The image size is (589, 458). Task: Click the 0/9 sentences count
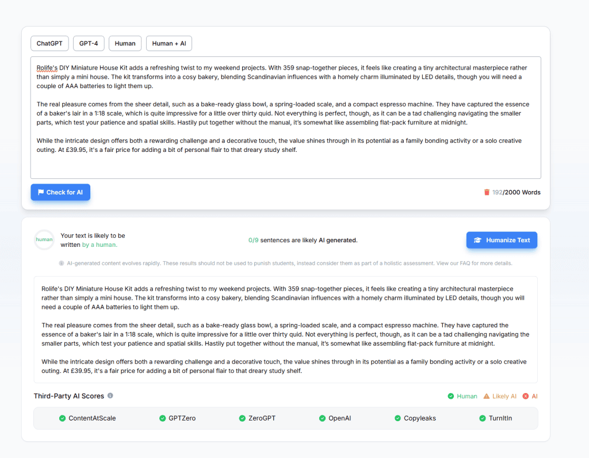tap(254, 240)
